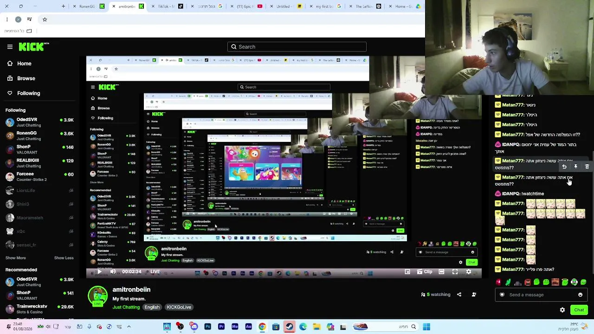Viewport: 594px width, 334px height.
Task: Create a Clip of the stream
Action: click(x=426, y=272)
